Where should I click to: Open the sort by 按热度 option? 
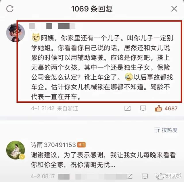tap(166, 130)
